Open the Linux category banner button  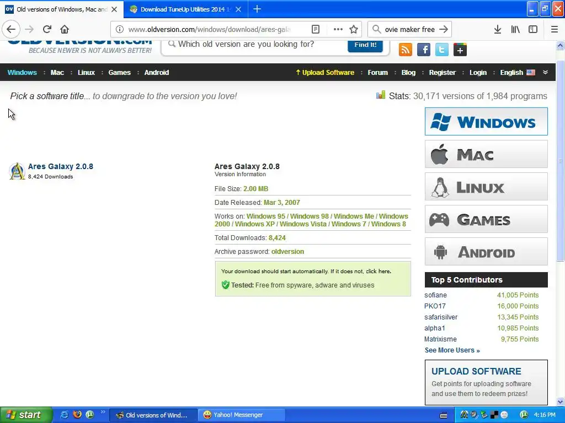486,186
